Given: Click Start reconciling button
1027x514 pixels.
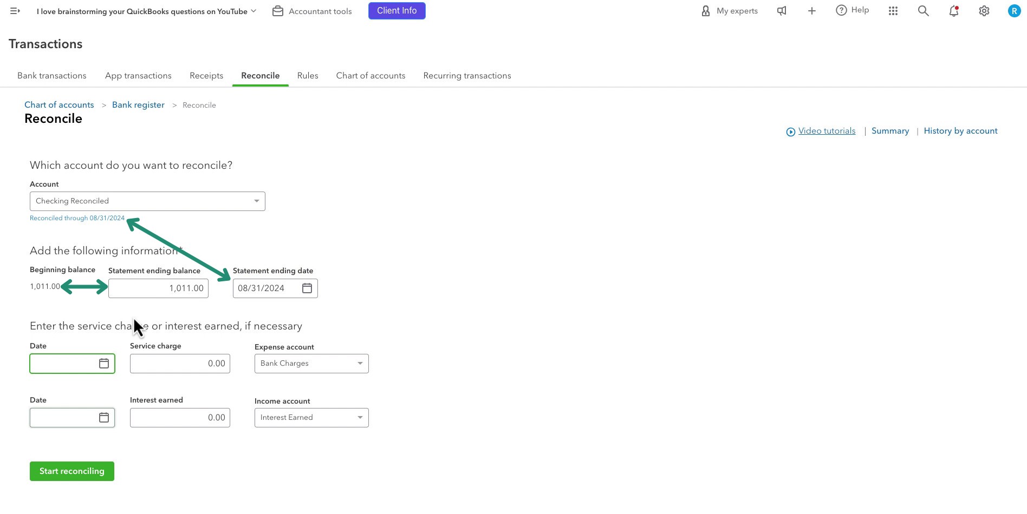Looking at the screenshot, I should [72, 471].
